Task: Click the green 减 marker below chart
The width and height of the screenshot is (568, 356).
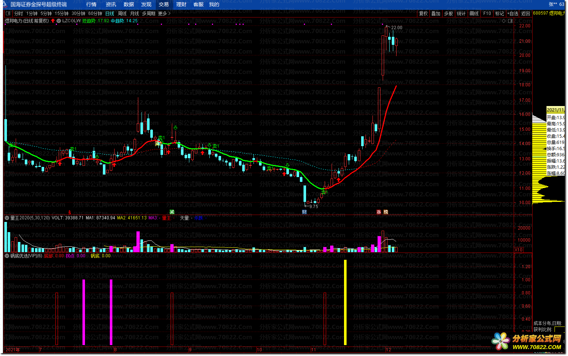Action: click(x=172, y=212)
